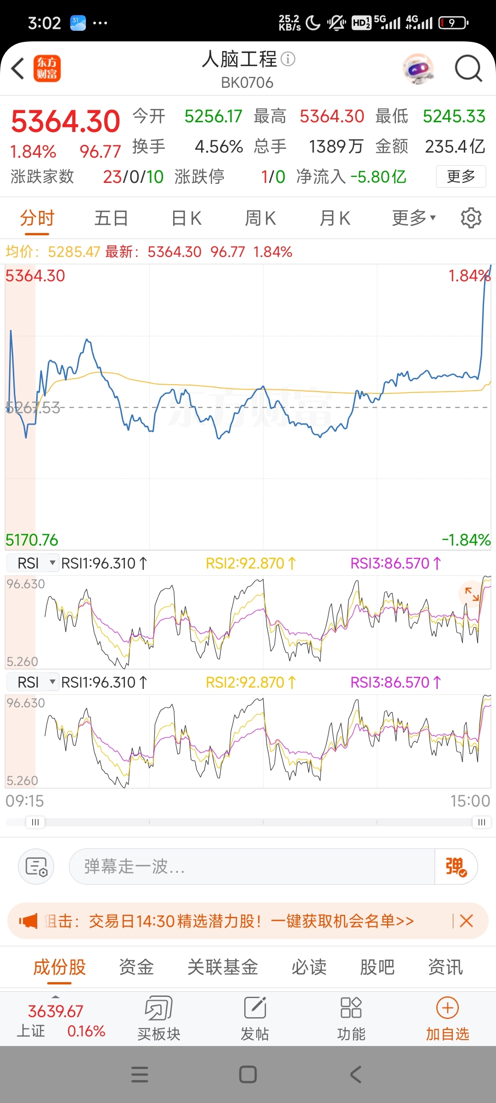Open the robot assistant avatar
Screen dimensions: 496x1103
(418, 69)
